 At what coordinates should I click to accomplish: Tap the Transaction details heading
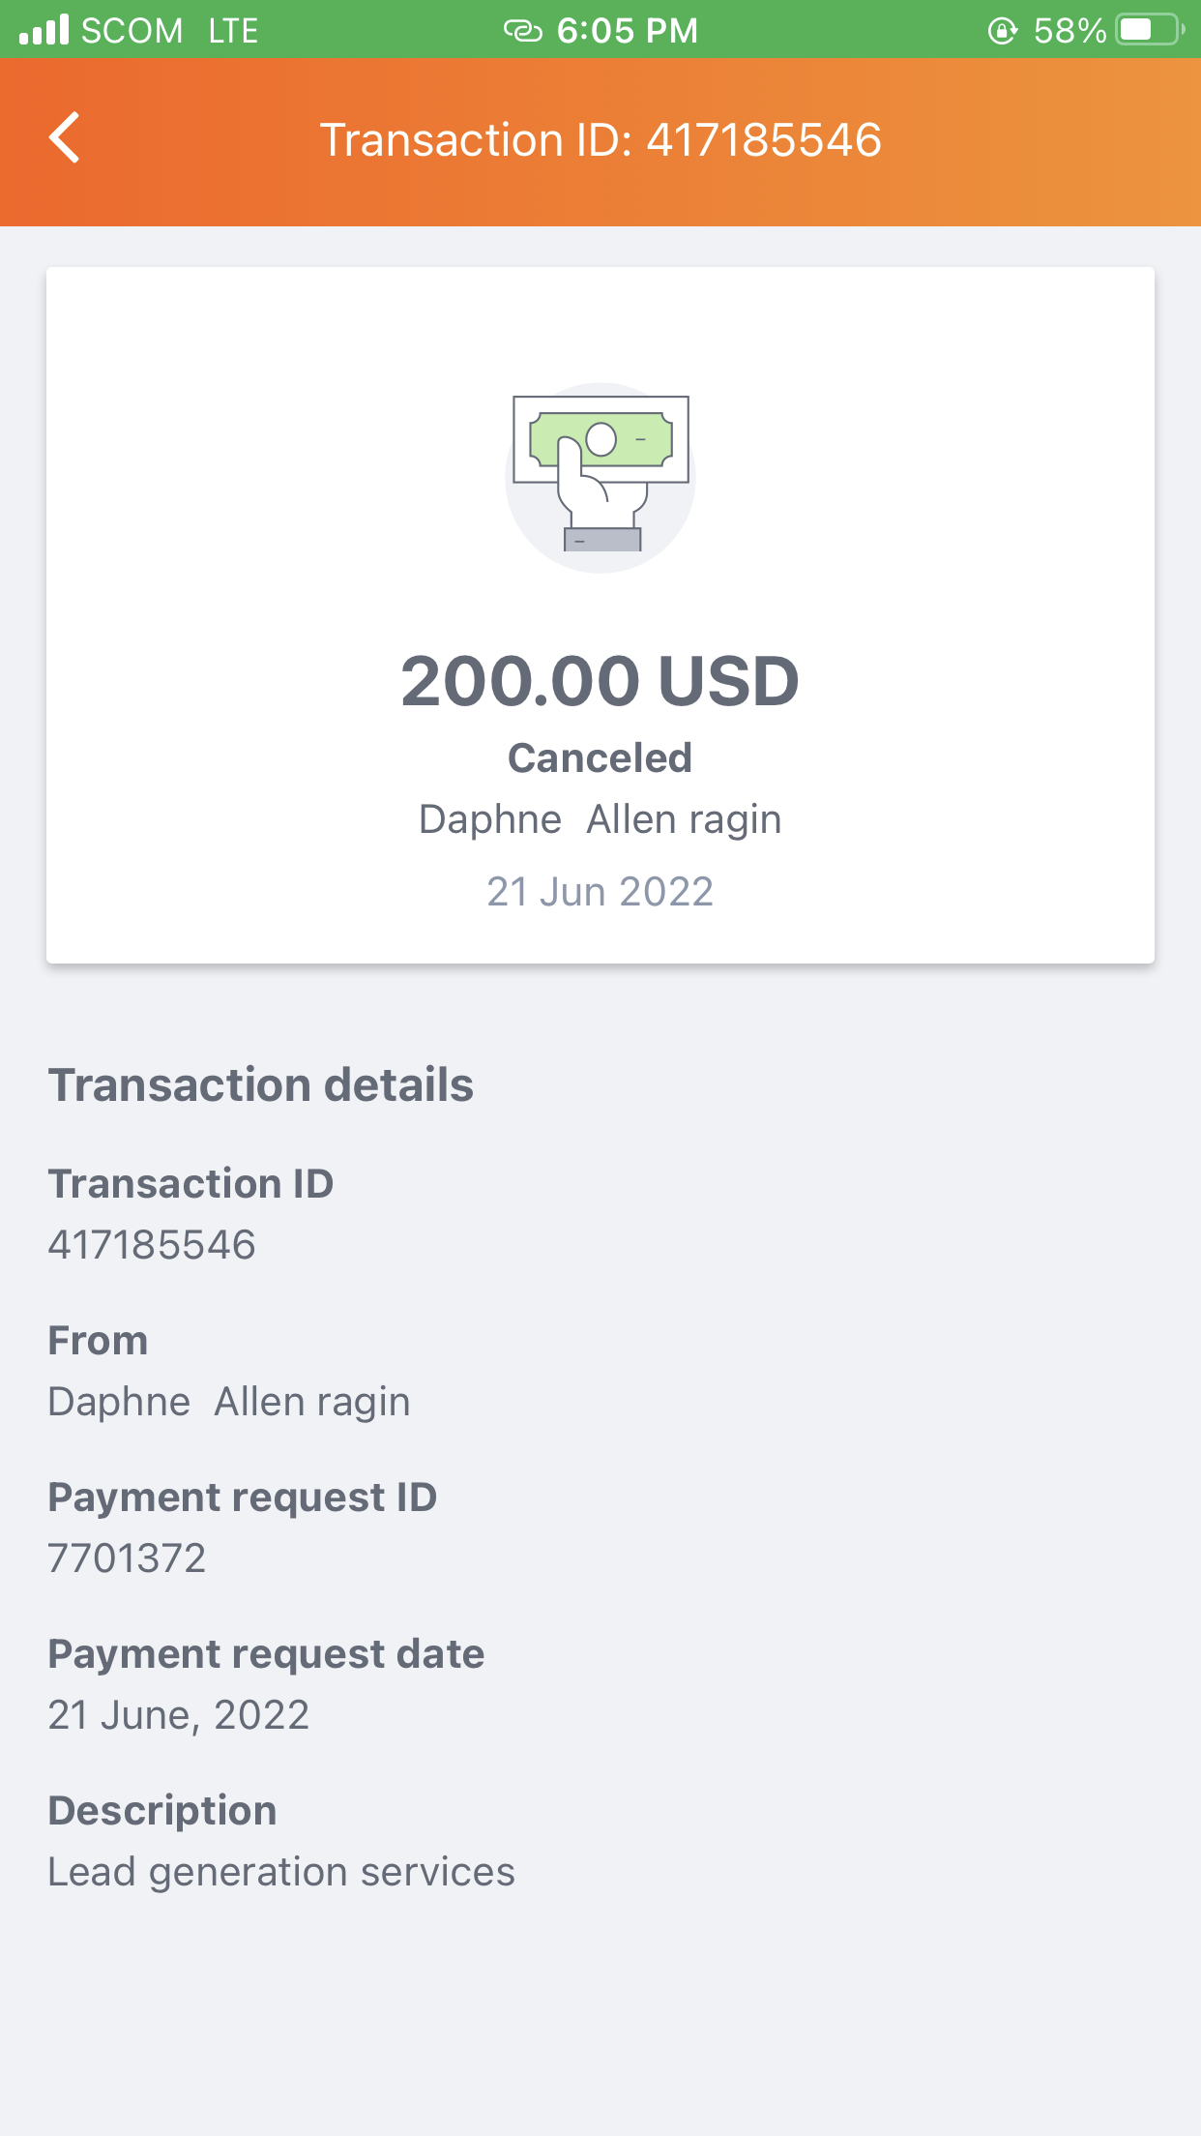[261, 1085]
